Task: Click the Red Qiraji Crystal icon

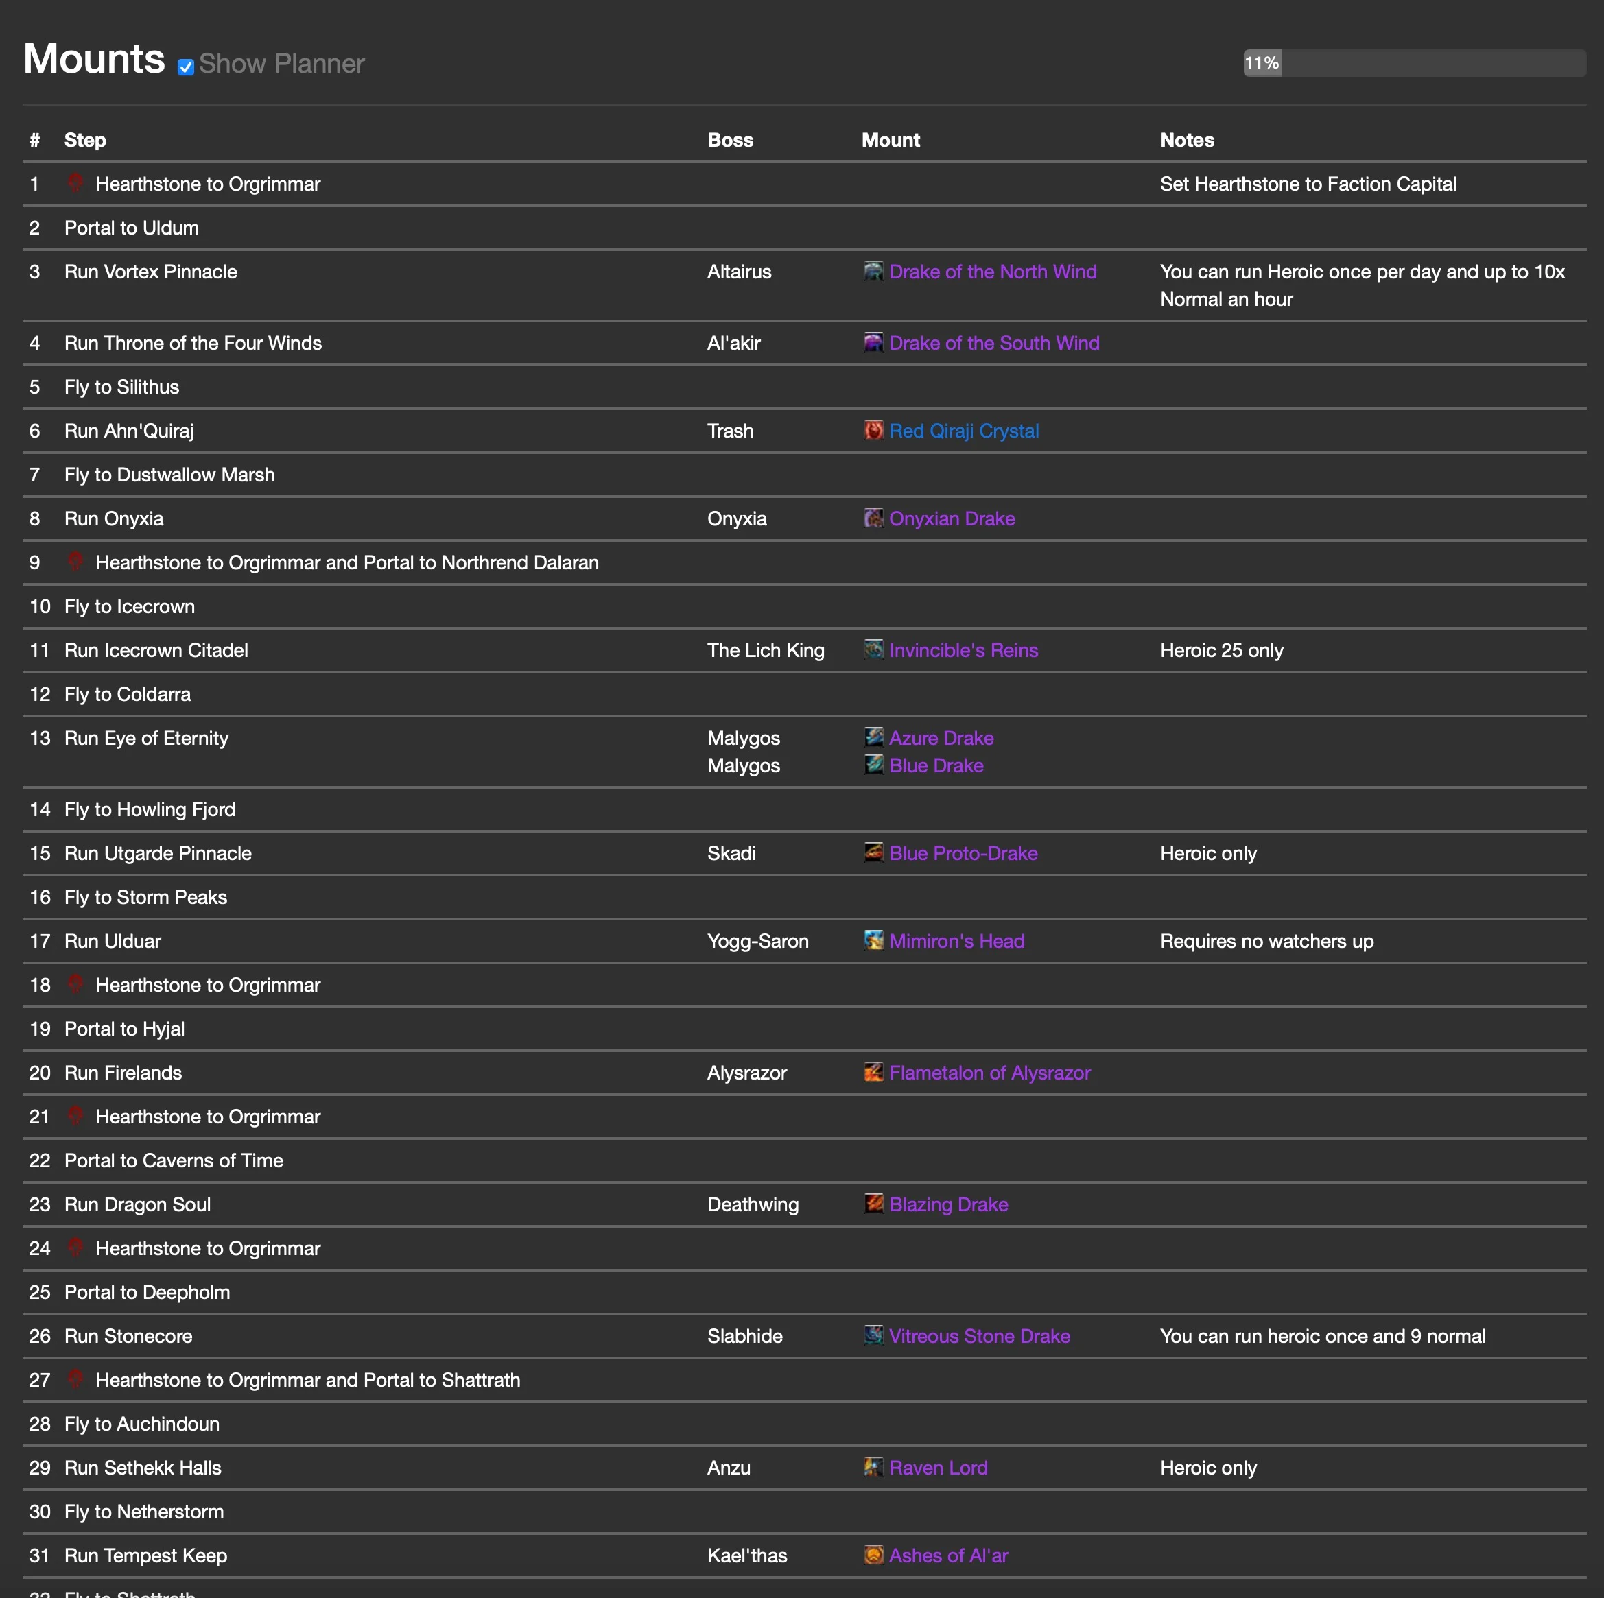Action: [x=873, y=430]
